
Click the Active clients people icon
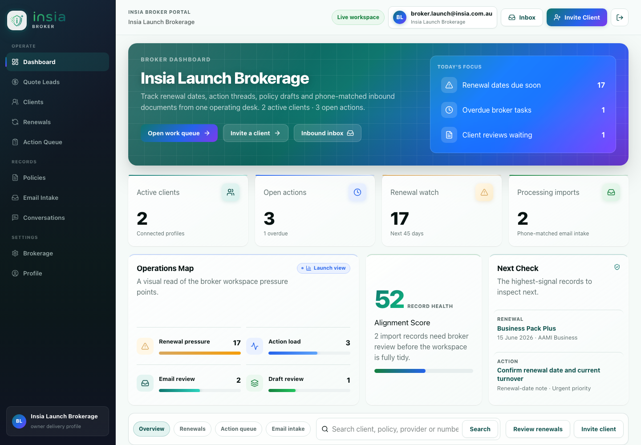[x=231, y=192]
